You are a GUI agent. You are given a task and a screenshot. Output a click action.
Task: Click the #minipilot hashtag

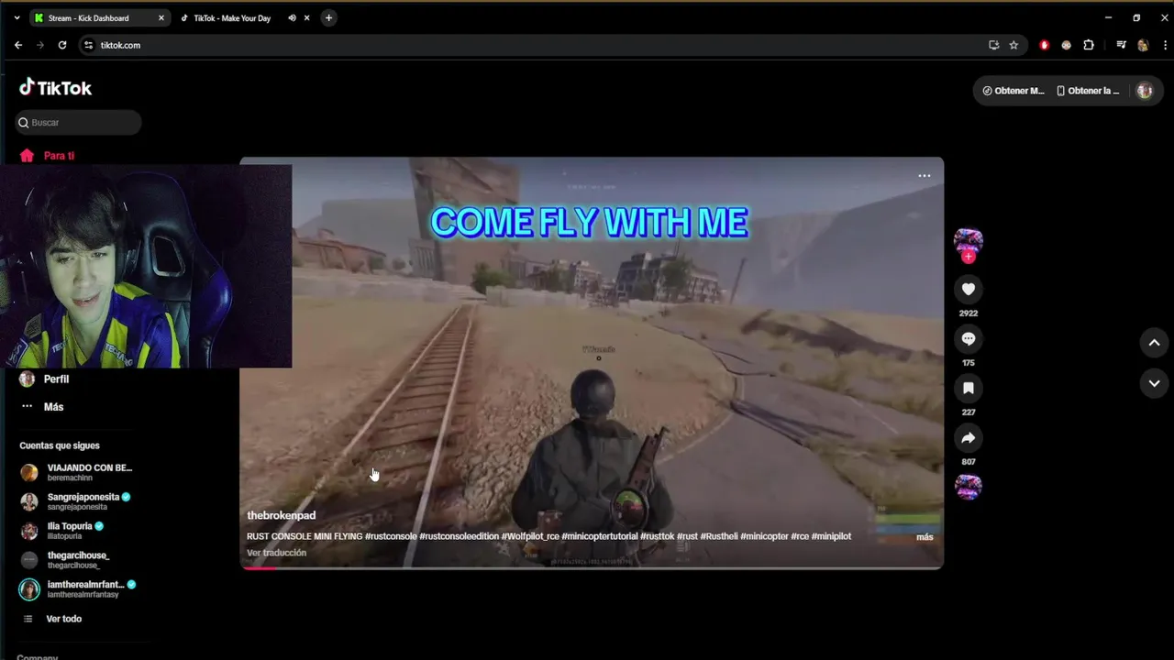tap(831, 536)
